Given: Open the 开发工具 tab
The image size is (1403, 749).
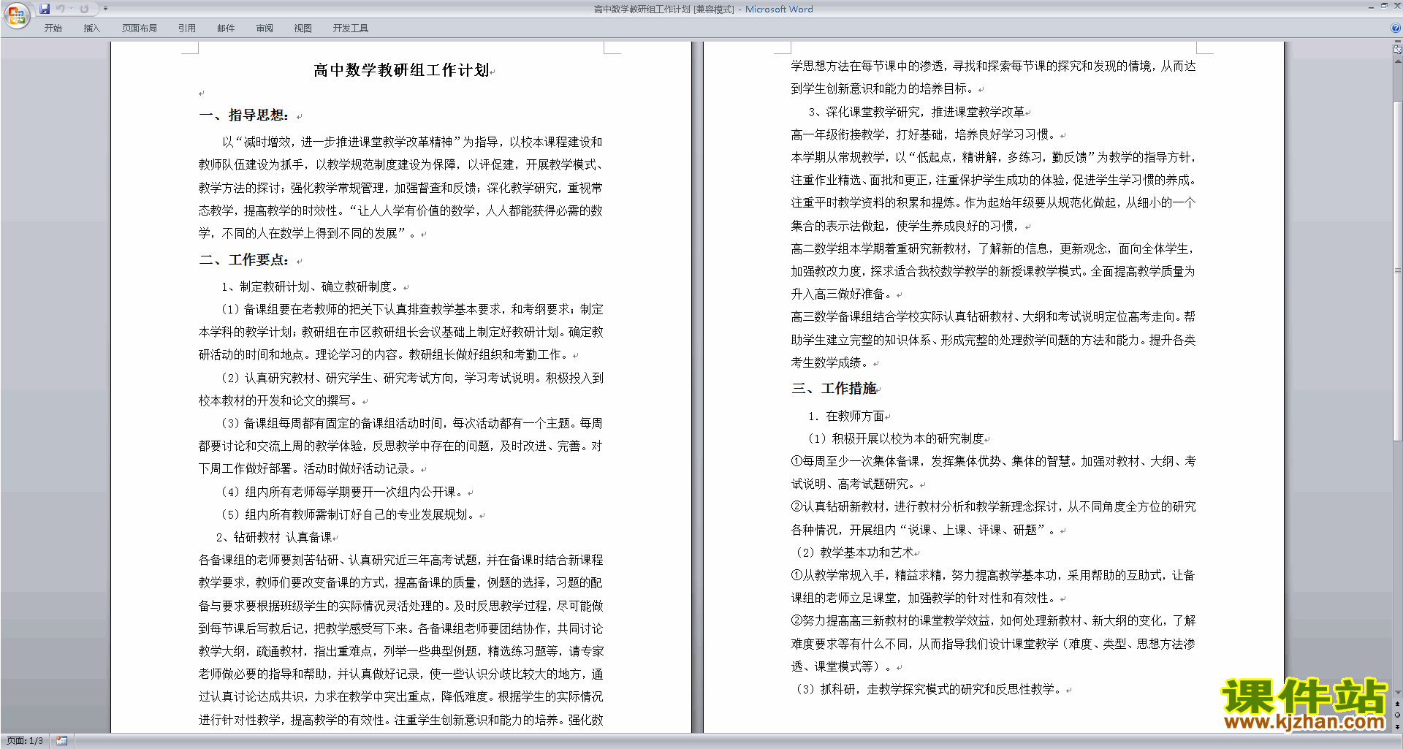Looking at the screenshot, I should pyautogui.click(x=351, y=28).
